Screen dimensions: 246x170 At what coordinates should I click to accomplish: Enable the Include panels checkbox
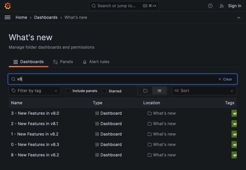[68, 91]
